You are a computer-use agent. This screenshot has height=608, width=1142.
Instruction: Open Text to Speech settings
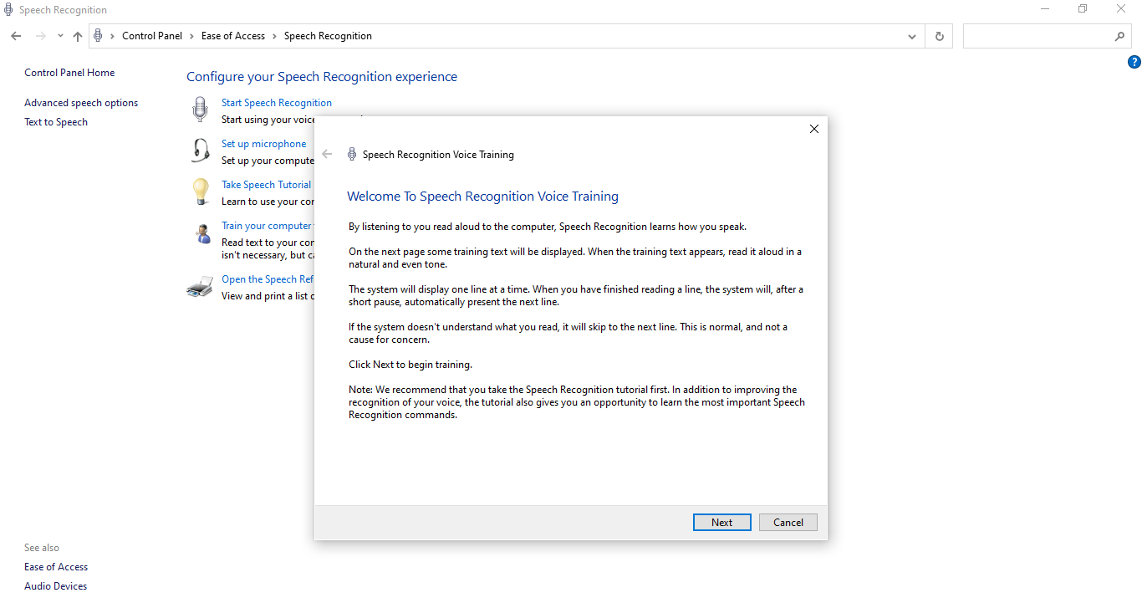tap(56, 122)
